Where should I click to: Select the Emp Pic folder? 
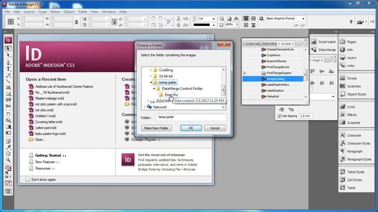pos(171,95)
